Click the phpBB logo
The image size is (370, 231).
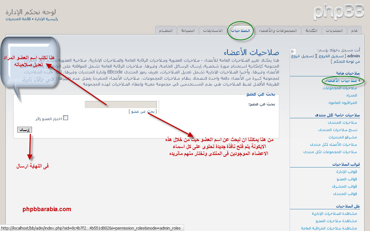pos(339,12)
